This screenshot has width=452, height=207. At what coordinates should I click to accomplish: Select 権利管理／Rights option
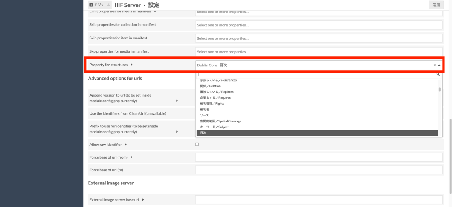pos(317,104)
